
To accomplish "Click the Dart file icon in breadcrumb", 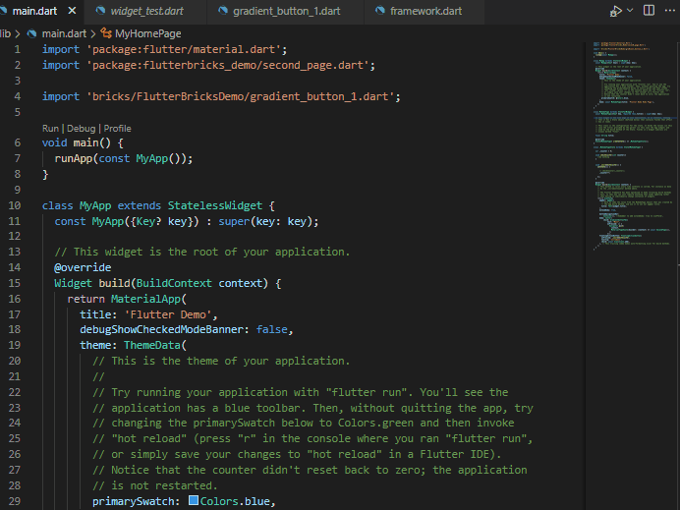I will point(31,33).
